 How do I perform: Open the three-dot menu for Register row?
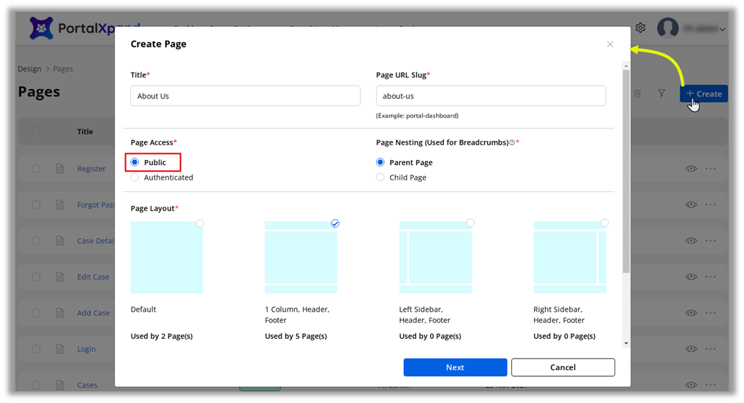[710, 169]
